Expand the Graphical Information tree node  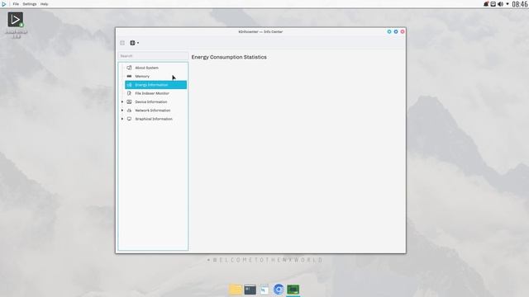(x=122, y=119)
